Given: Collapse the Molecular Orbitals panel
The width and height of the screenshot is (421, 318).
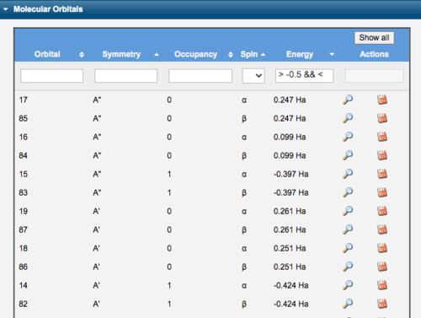Looking at the screenshot, I should point(5,9).
